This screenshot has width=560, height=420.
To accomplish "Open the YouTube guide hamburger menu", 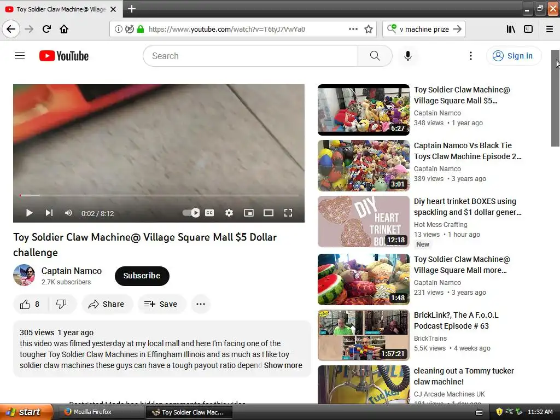I will coord(20,56).
